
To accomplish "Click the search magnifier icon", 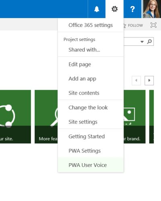I will pos(149,42).
